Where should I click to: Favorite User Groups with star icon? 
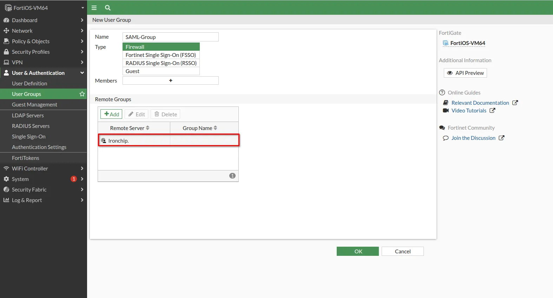(x=82, y=94)
